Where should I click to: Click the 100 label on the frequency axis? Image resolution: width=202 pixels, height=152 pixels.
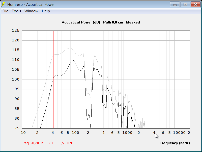coord(75,133)
